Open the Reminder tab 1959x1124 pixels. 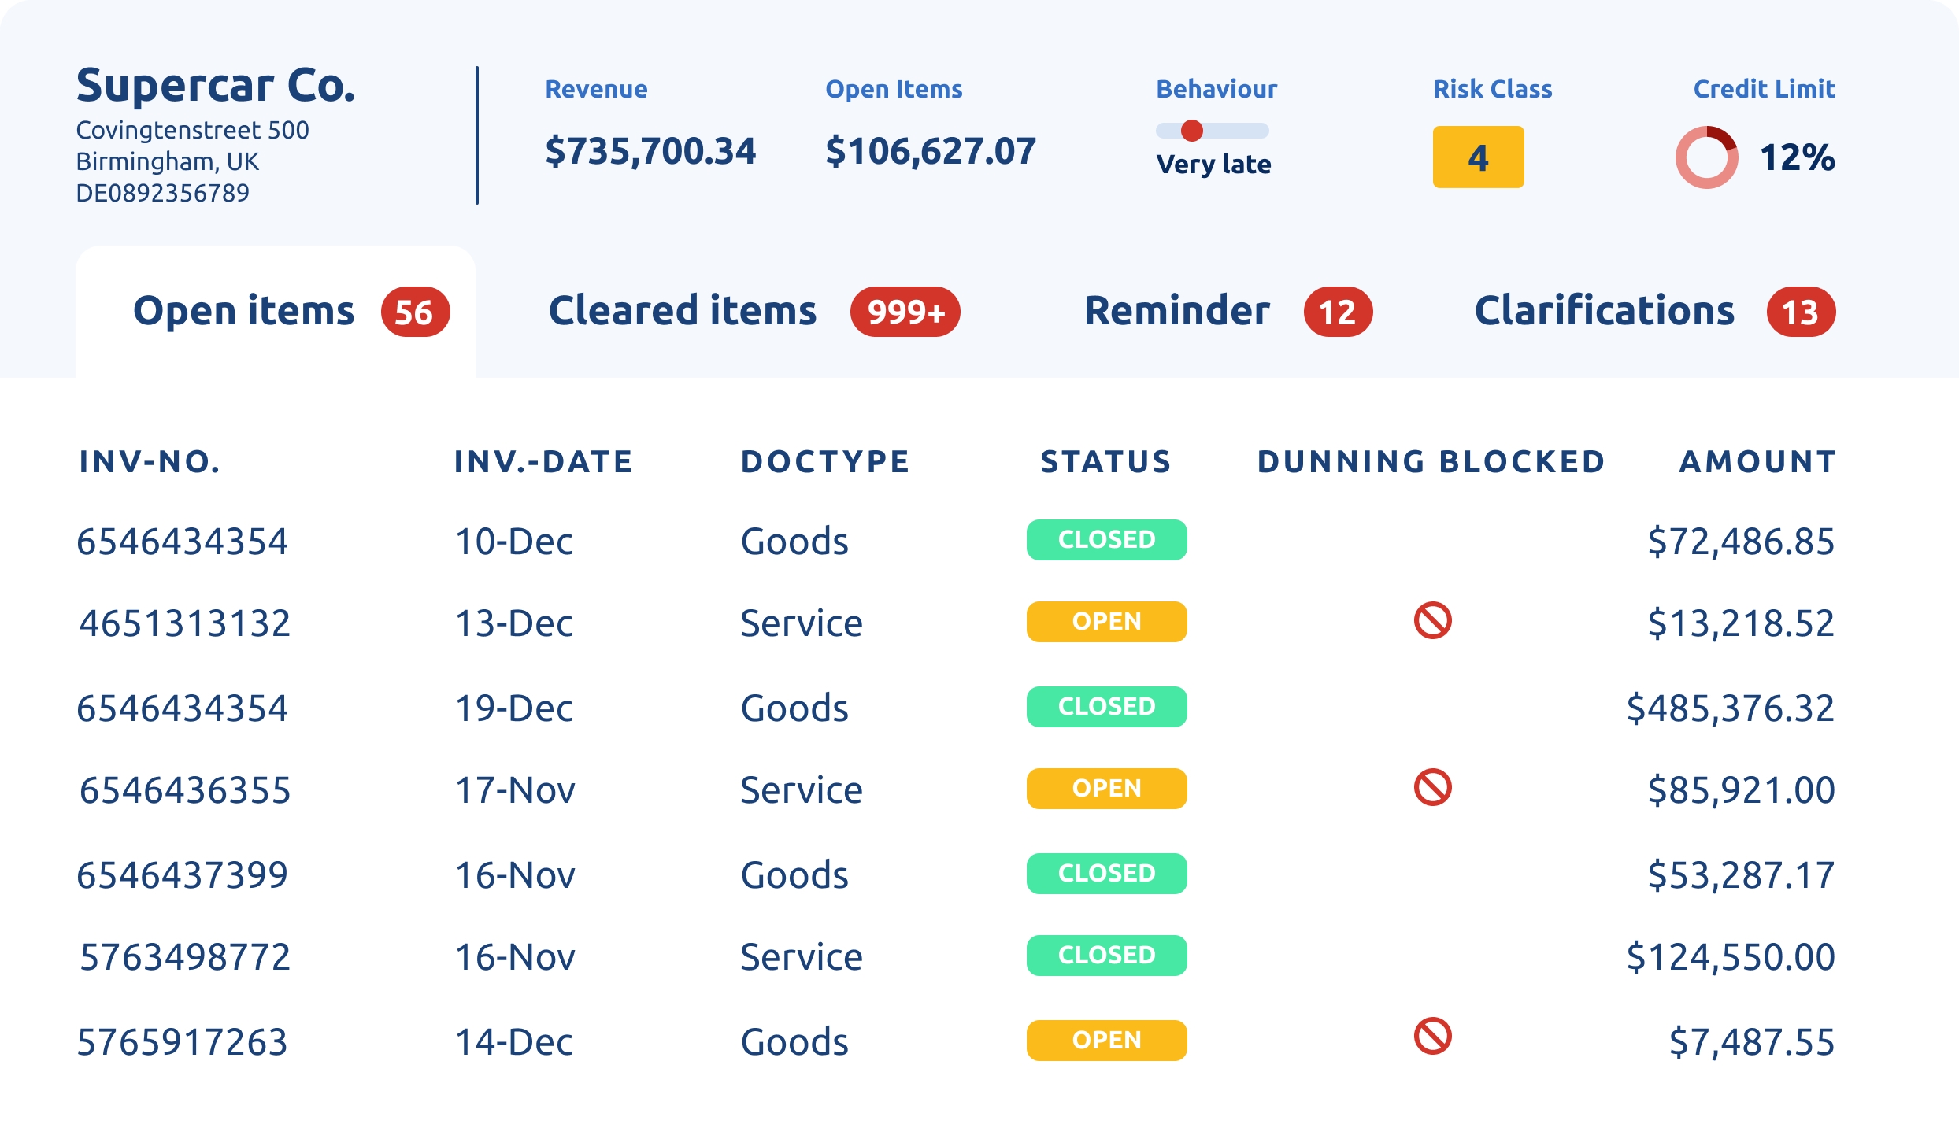[x=1176, y=311]
